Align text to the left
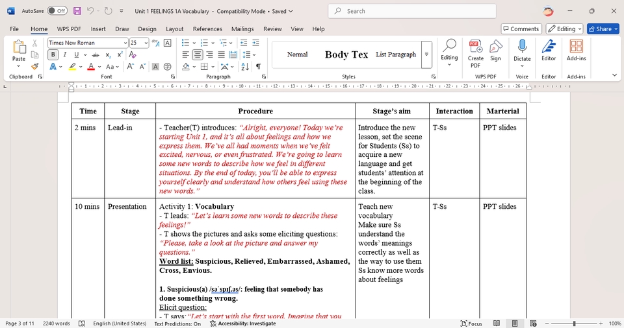The height and width of the screenshot is (328, 624). [x=185, y=55]
